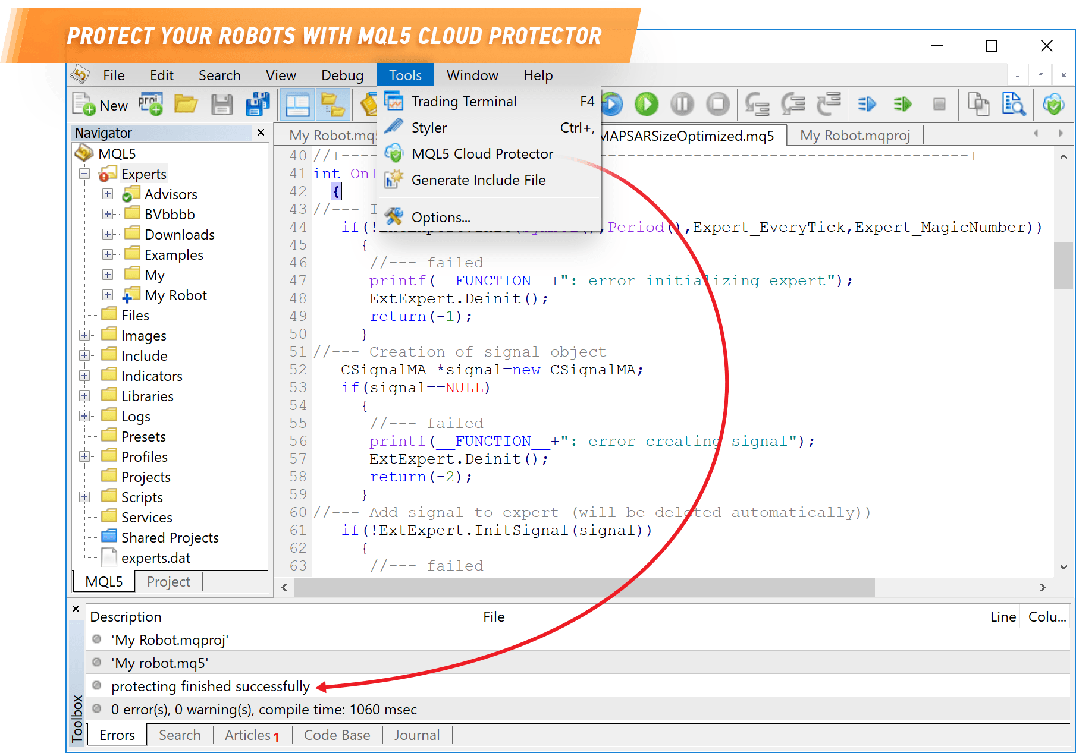Save all files with the multiple-disks icon
Screen dimensions: 1076x753
coord(258,104)
